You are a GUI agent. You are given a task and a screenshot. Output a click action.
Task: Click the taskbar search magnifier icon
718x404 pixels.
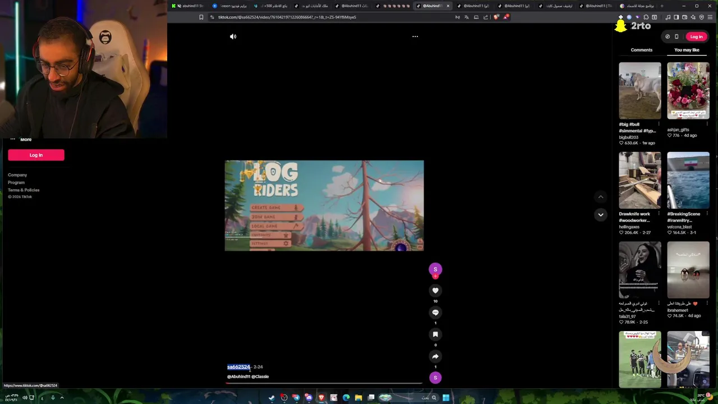point(434,398)
